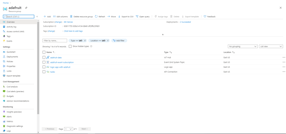Click the Metrics chart icon

tap(4, 121)
